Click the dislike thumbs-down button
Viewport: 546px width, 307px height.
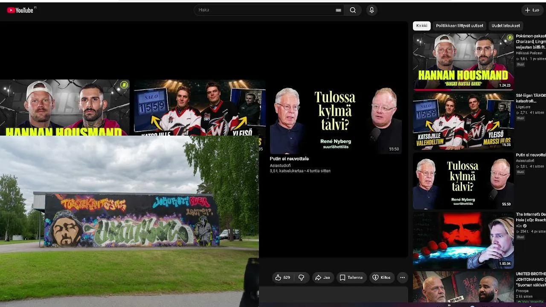[301, 278]
